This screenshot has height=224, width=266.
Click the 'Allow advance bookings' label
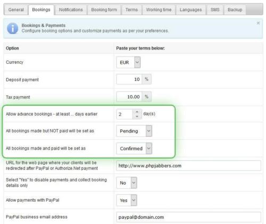[52, 114]
